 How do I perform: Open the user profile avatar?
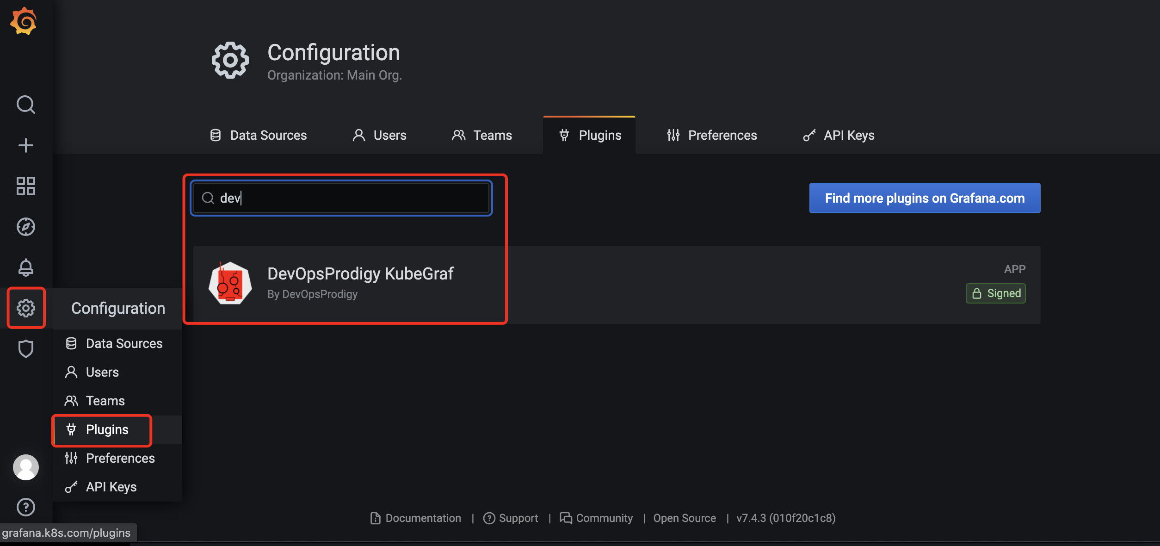click(x=26, y=467)
